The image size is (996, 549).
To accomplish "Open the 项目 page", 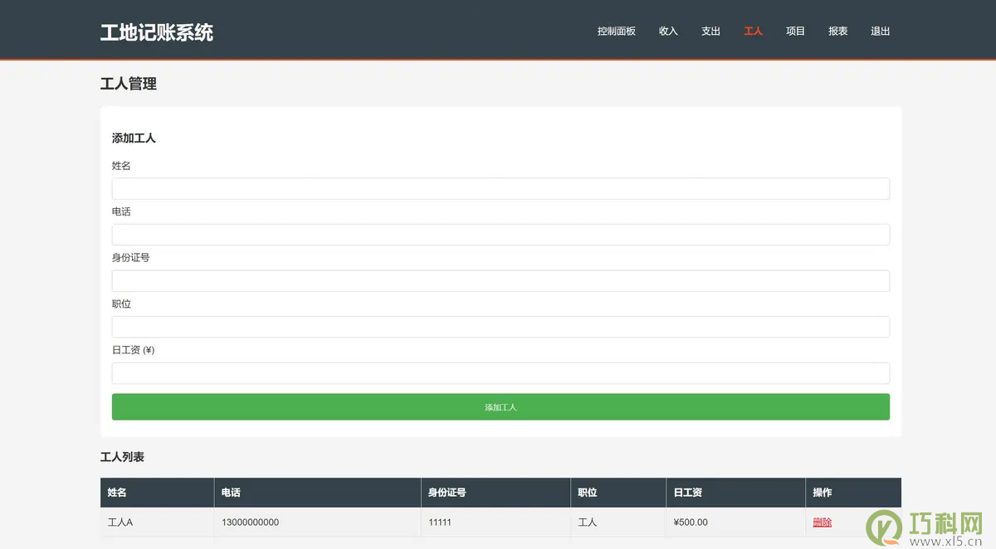I will tap(795, 31).
